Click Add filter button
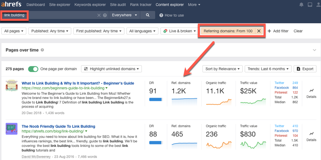 click(278, 31)
